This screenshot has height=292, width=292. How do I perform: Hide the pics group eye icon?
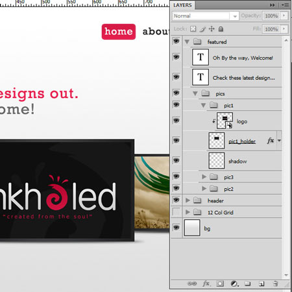click(x=176, y=93)
